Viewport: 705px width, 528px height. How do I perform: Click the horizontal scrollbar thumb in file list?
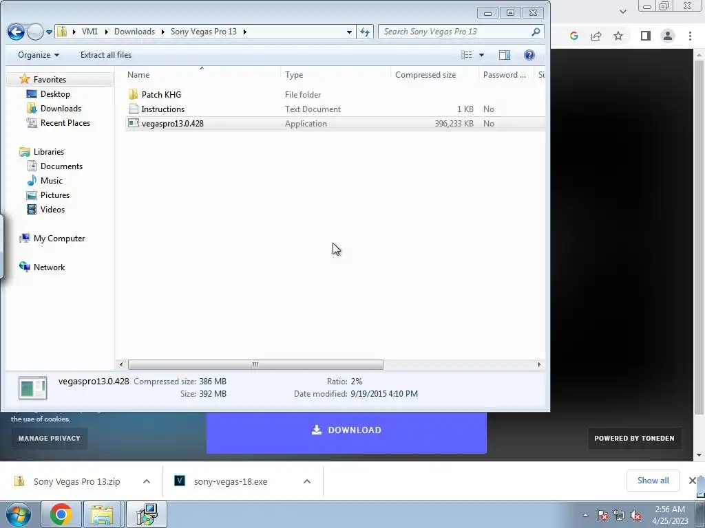coord(255,364)
